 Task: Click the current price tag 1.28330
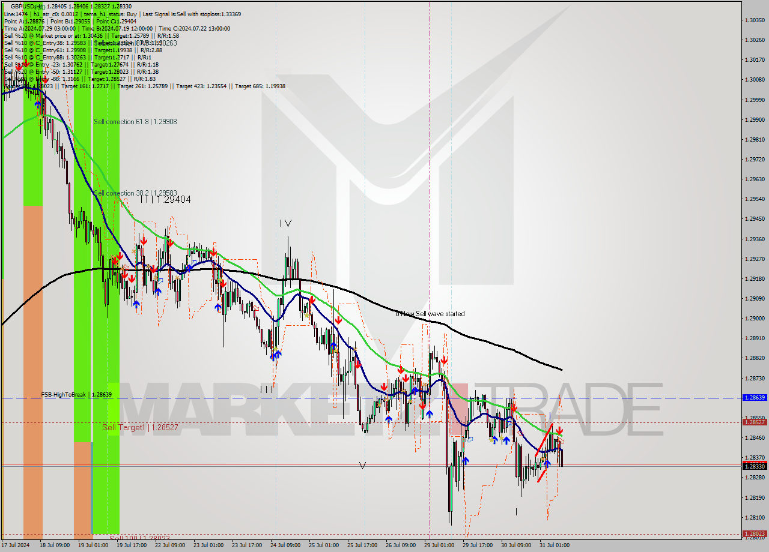click(x=755, y=466)
